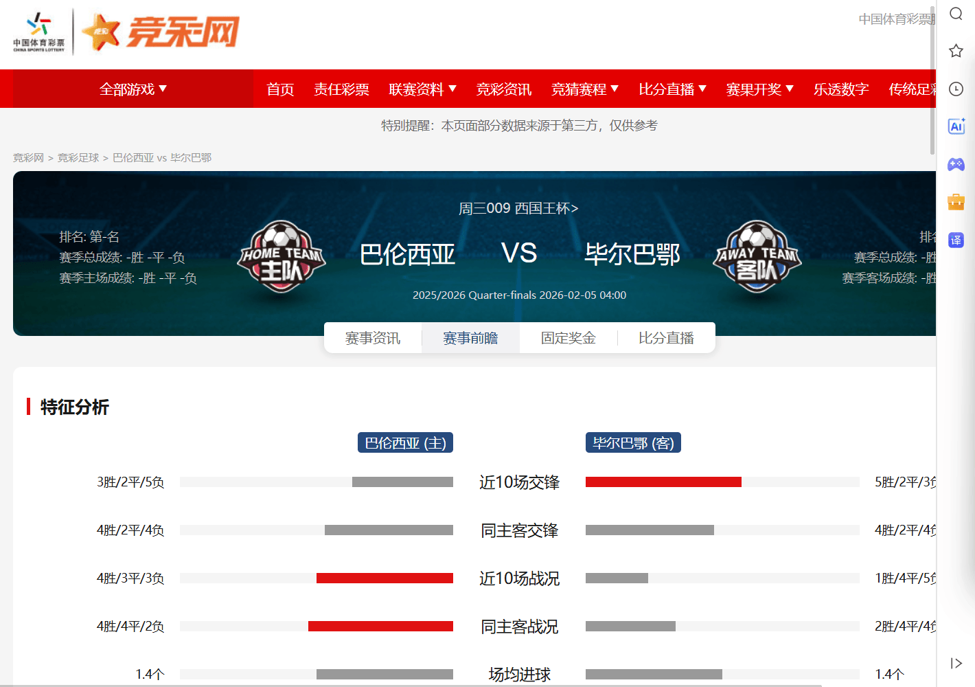Expand the 全部游戏 dropdown menu
Viewport: 975px width, 687px height.
coord(133,89)
